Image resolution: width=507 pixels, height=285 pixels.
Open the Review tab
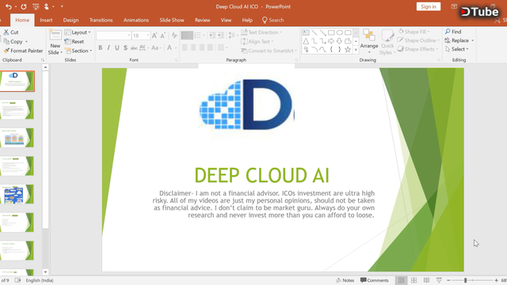pyautogui.click(x=203, y=20)
